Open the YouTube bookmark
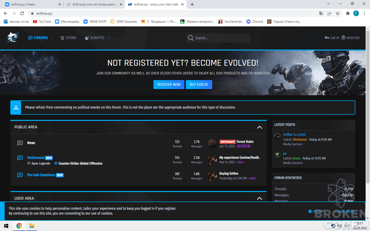This screenshot has width=370, height=231. point(42,22)
